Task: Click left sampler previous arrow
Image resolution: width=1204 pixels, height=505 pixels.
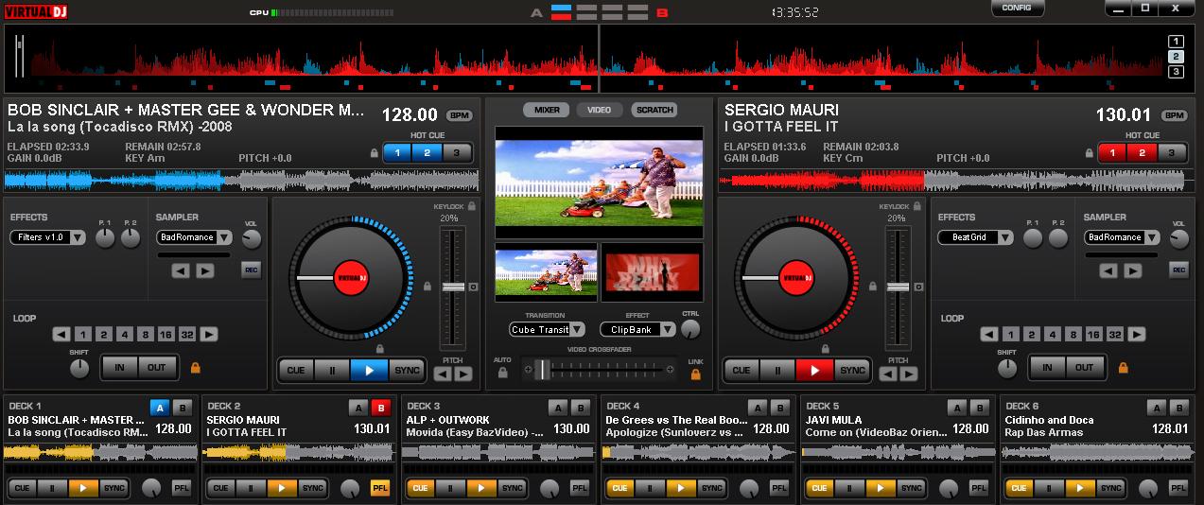Action: coord(182,270)
